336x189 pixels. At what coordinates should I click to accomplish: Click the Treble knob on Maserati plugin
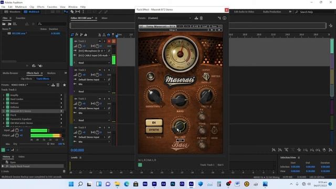point(206,96)
